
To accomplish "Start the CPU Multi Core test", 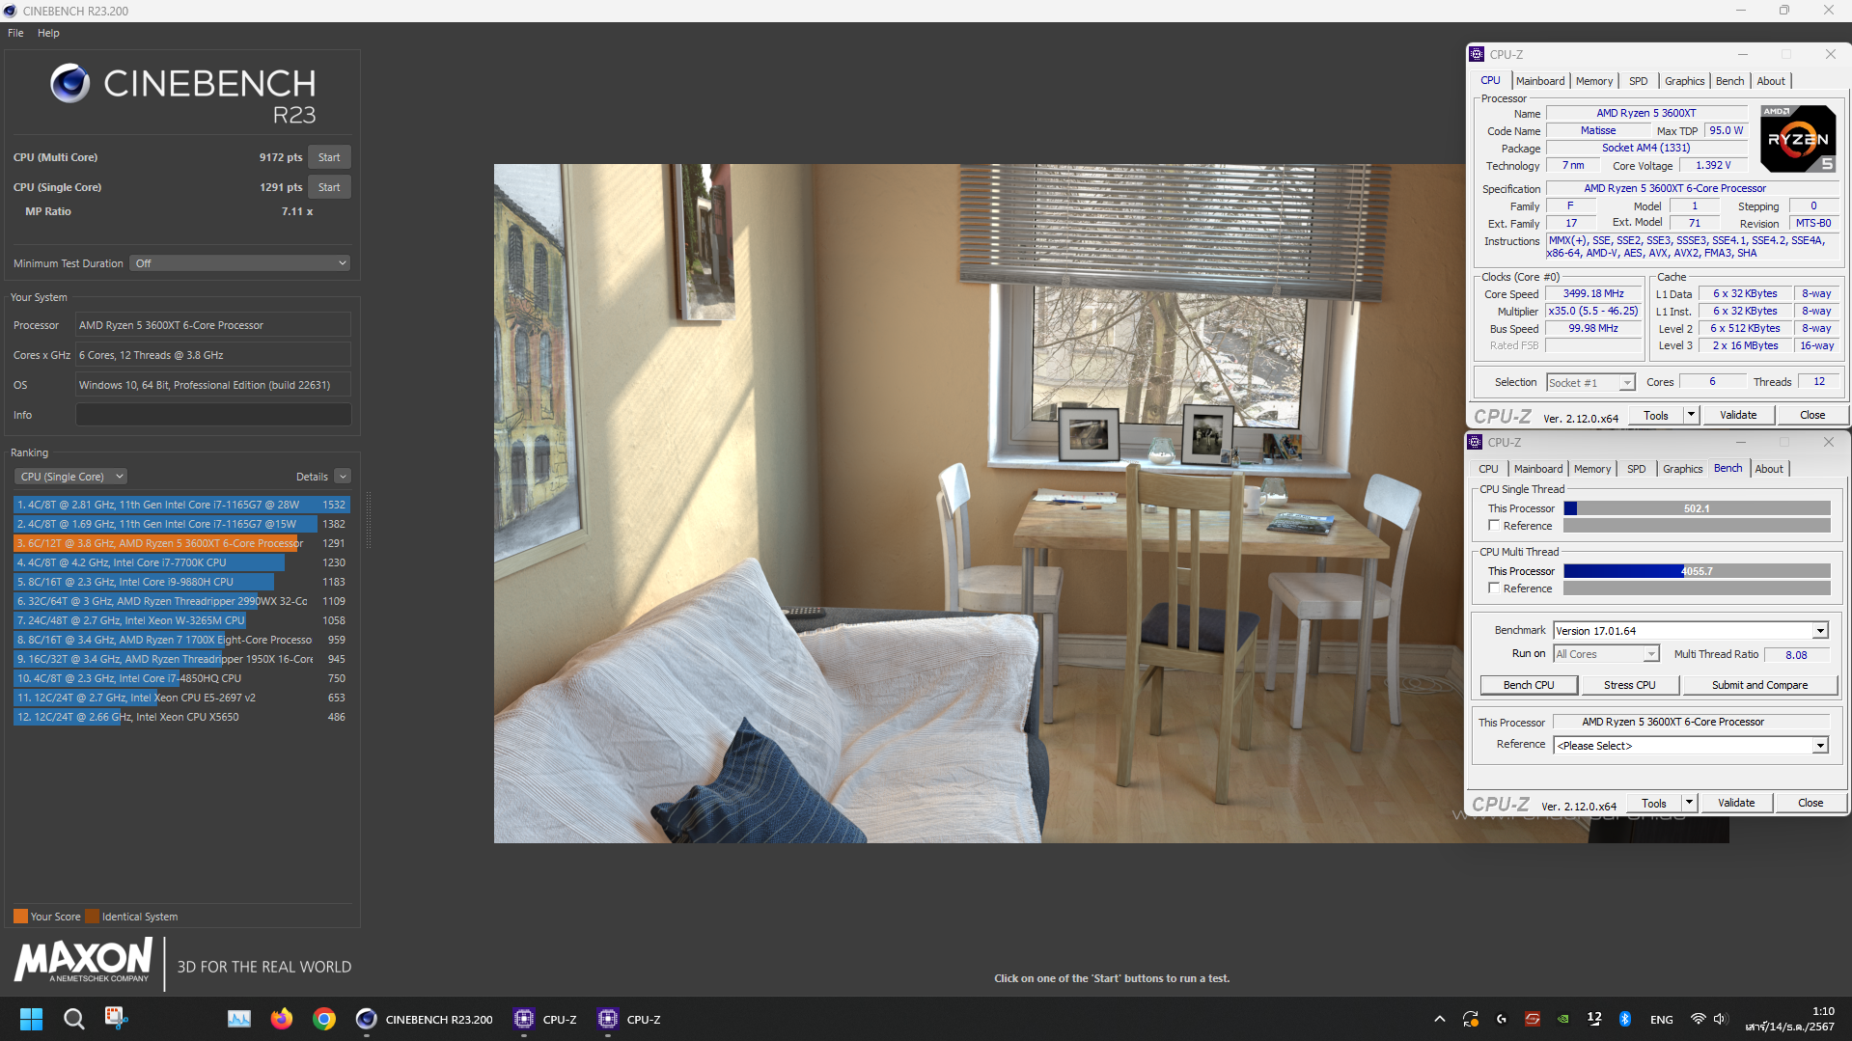I will point(329,157).
